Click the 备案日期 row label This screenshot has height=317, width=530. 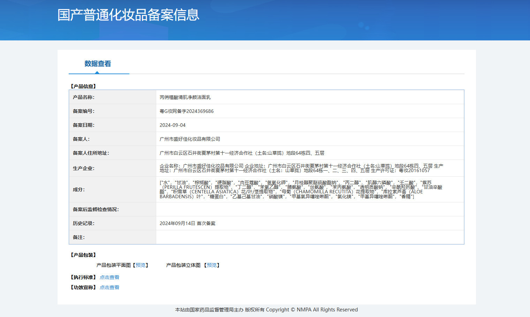coord(84,125)
